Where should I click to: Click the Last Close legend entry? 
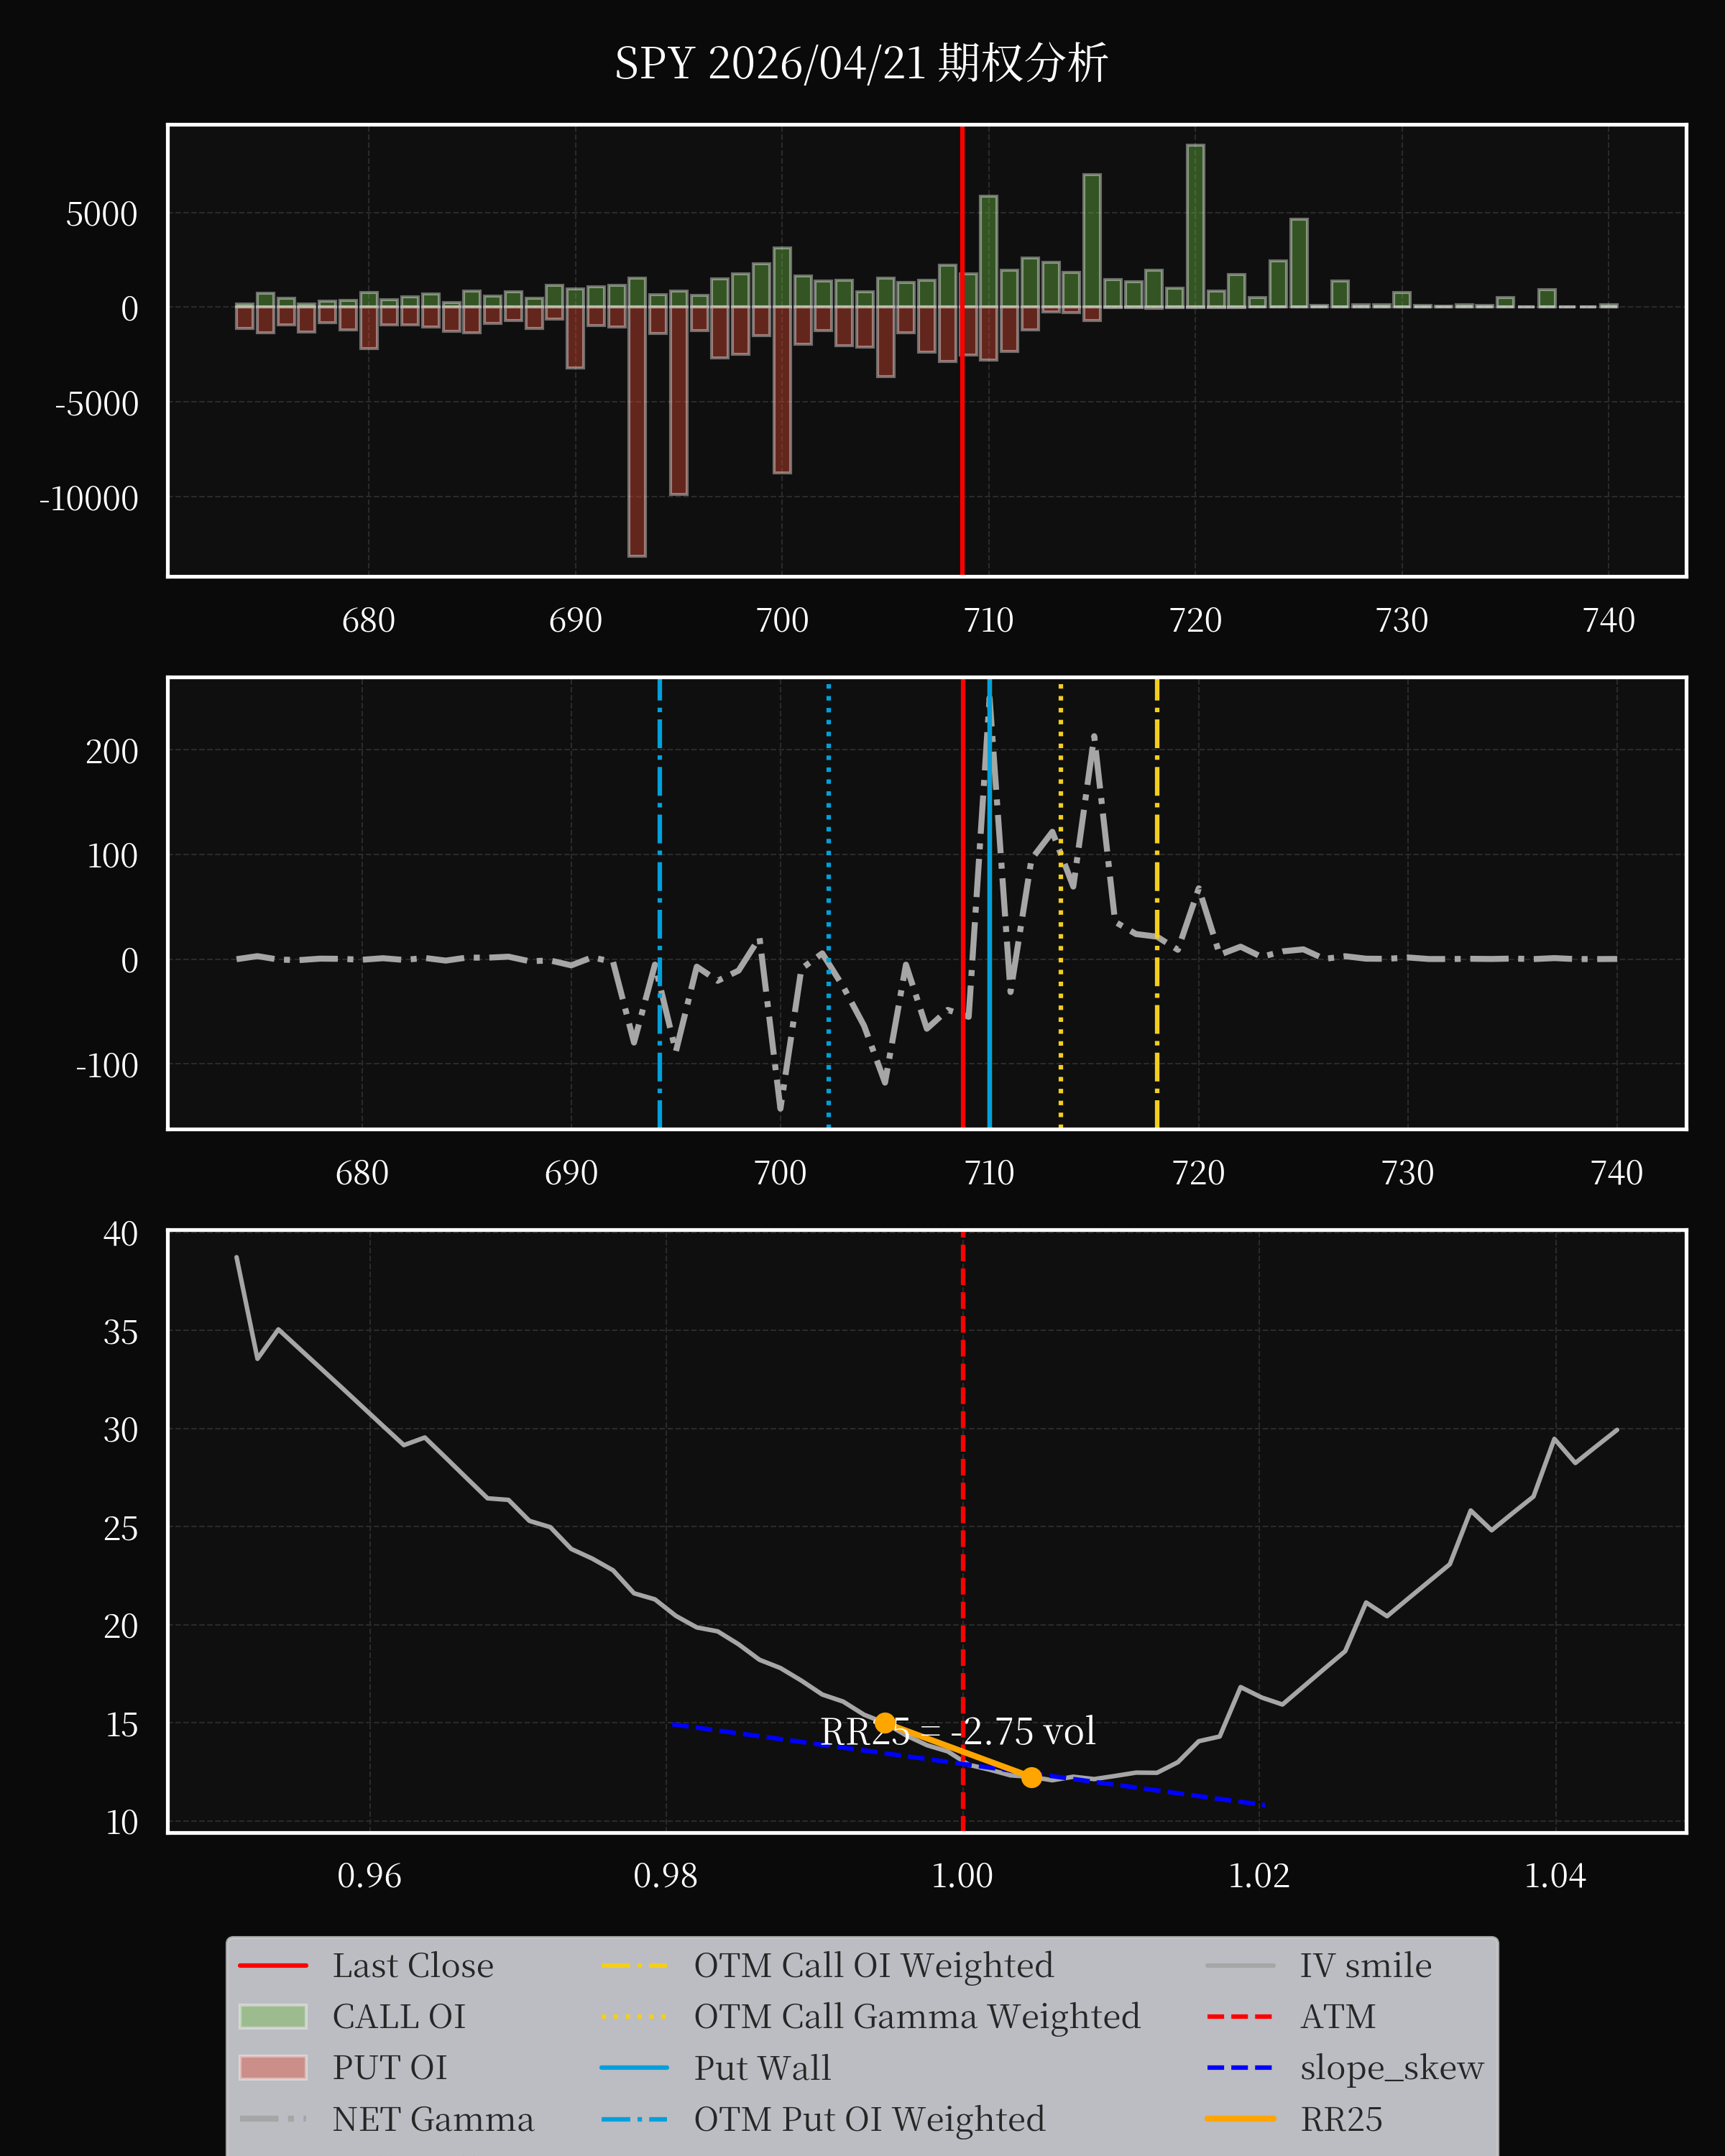tap(366, 1966)
